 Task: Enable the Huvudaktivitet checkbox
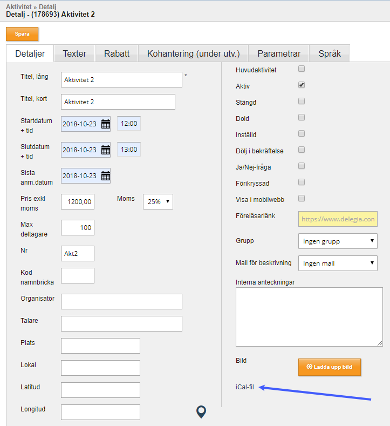point(302,69)
